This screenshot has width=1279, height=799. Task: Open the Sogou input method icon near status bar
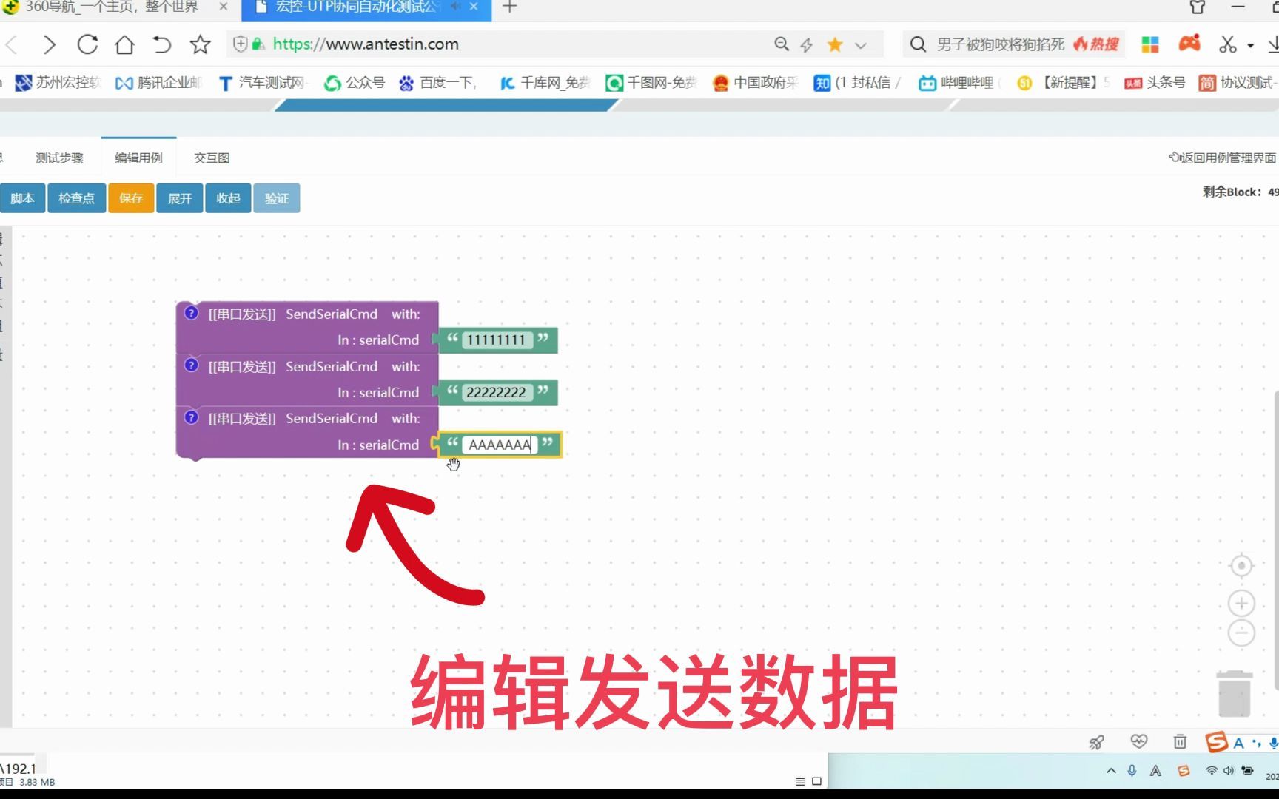pos(1215,742)
